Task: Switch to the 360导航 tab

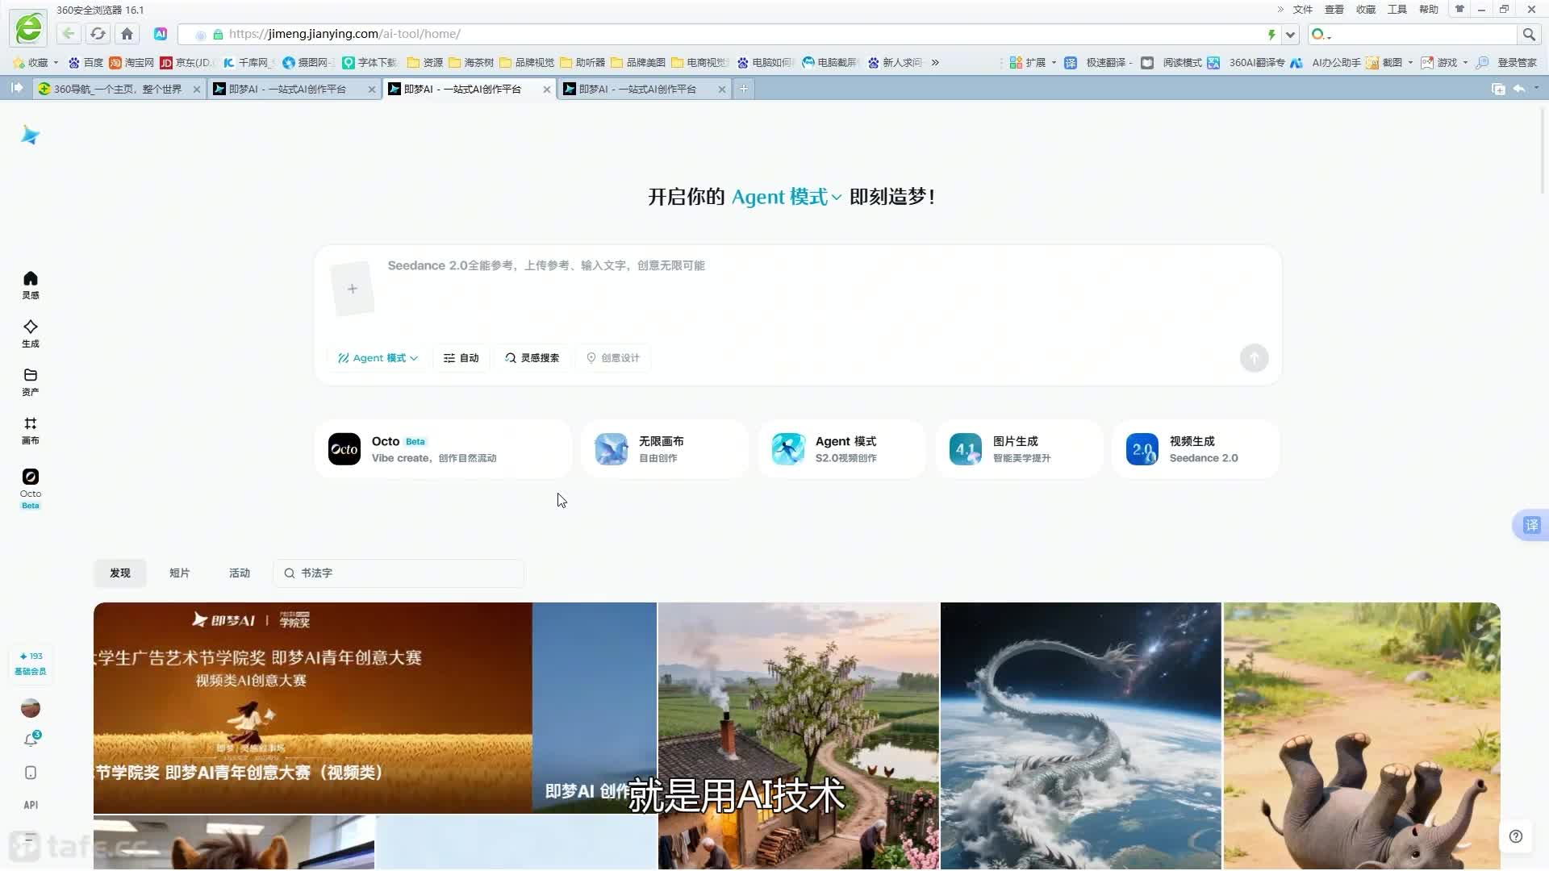Action: [x=118, y=89]
